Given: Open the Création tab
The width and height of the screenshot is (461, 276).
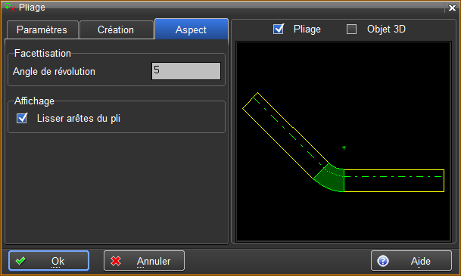Looking at the screenshot, I should [x=116, y=29].
